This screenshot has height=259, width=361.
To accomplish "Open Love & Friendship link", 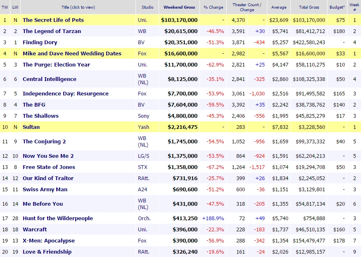I will click(x=47, y=252).
